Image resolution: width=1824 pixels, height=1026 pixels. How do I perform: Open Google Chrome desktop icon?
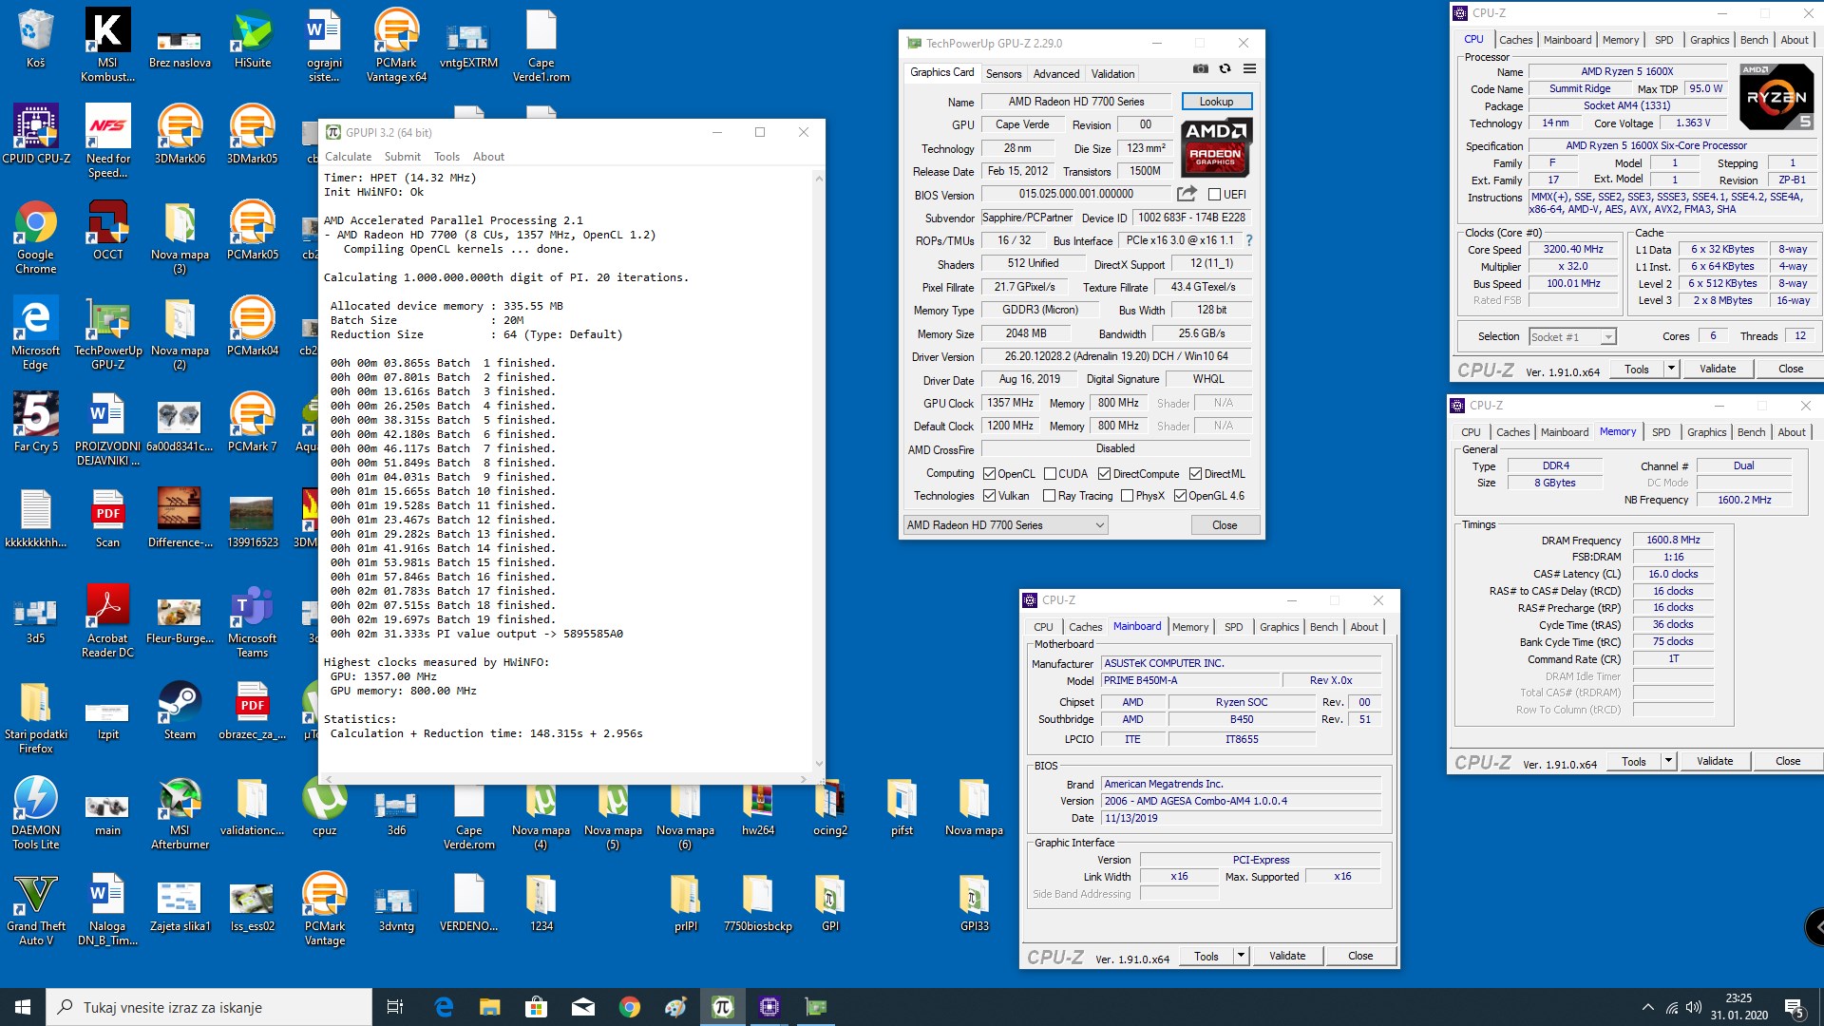click(36, 237)
